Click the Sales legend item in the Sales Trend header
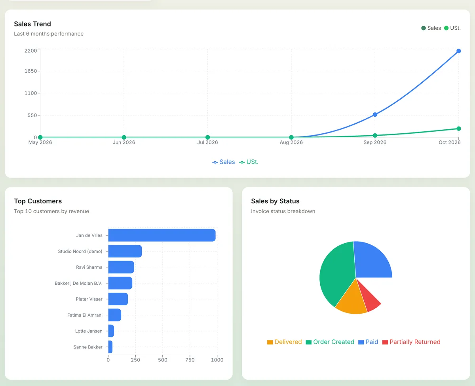Image resolution: width=475 pixels, height=386 pixels. tap(431, 28)
